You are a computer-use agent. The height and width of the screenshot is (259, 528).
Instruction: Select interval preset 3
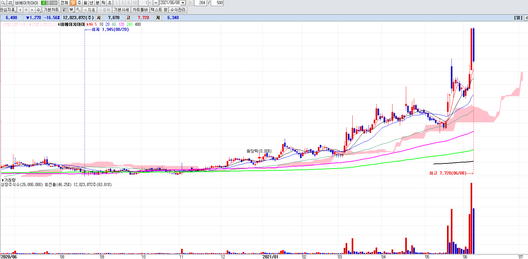(x=122, y=3)
